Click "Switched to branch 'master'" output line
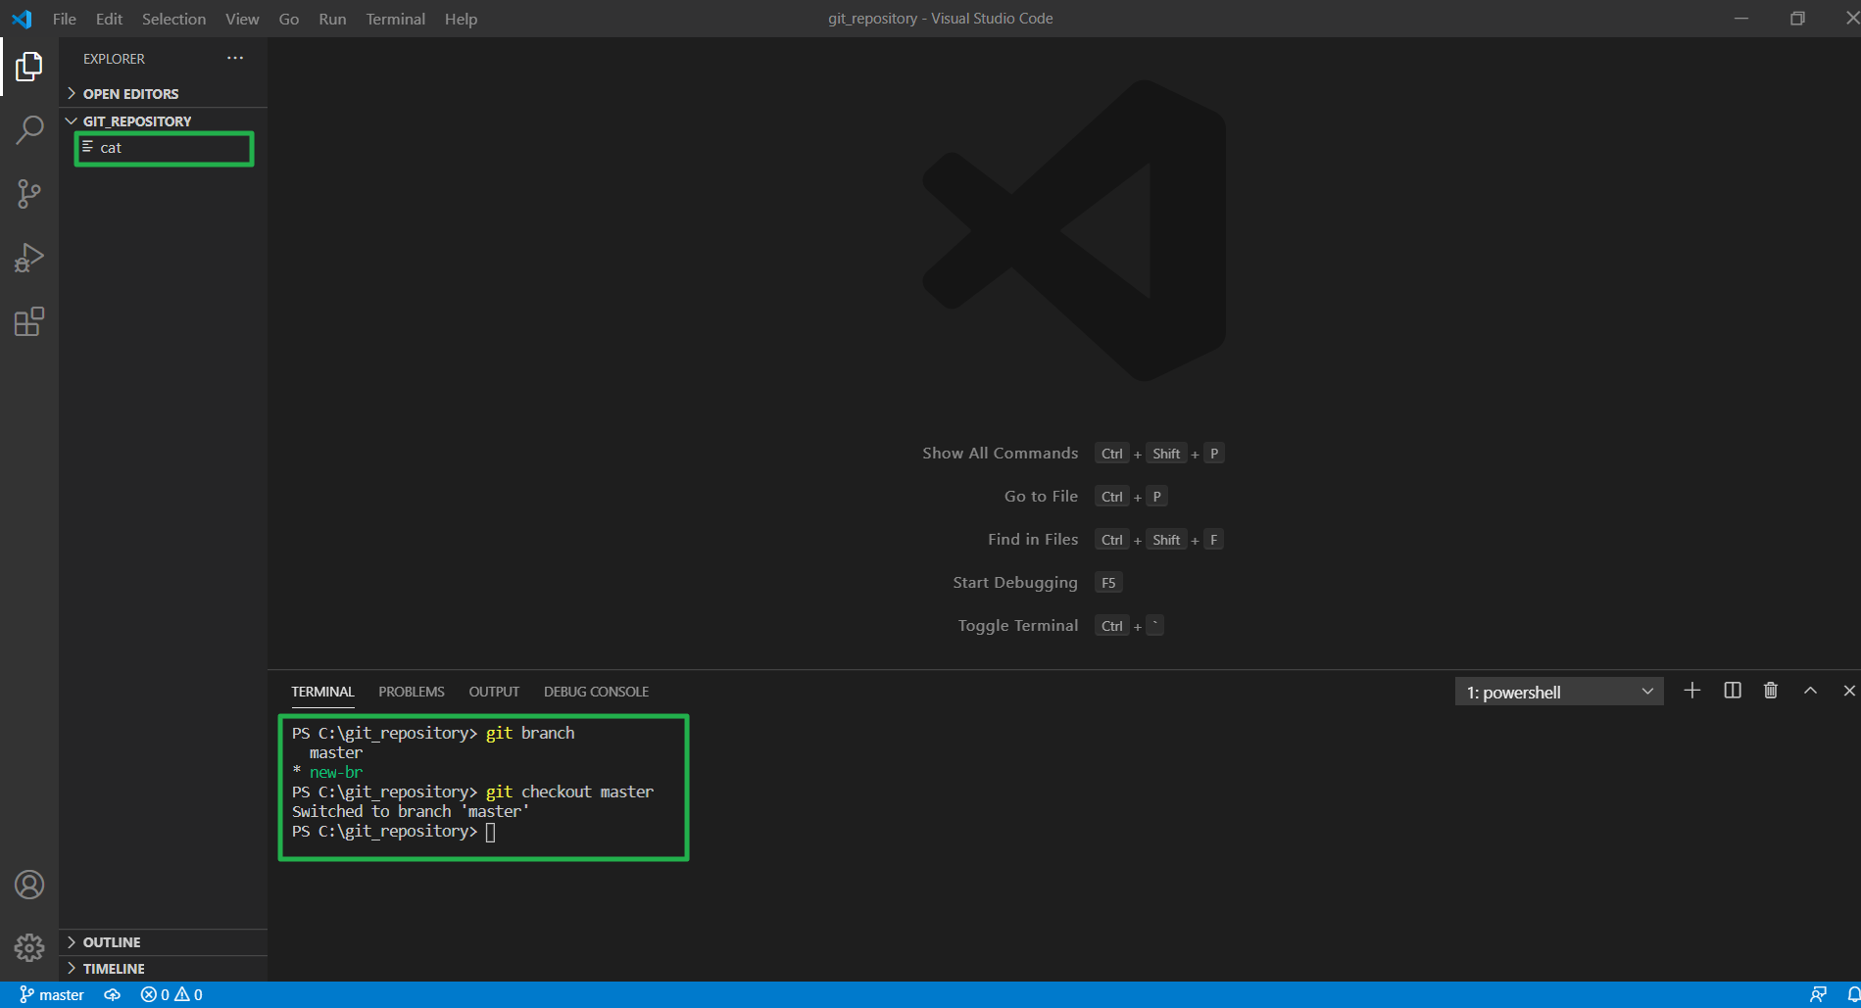Image resolution: width=1861 pixels, height=1008 pixels. tap(411, 811)
